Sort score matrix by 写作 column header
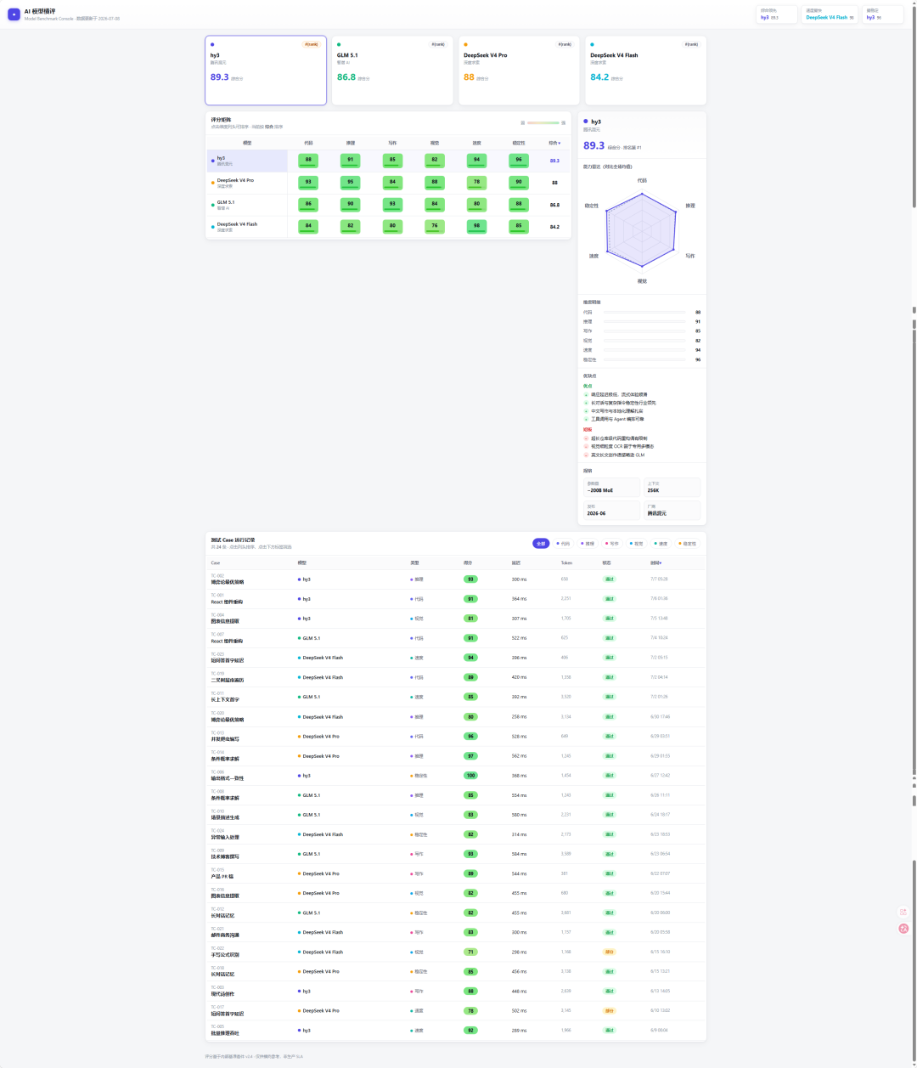 tap(392, 143)
